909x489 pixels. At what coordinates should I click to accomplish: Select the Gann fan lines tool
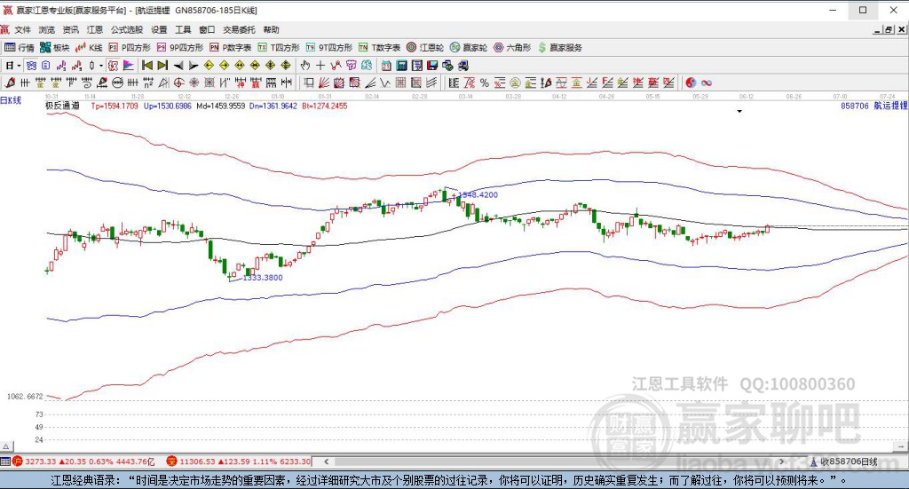point(323,83)
